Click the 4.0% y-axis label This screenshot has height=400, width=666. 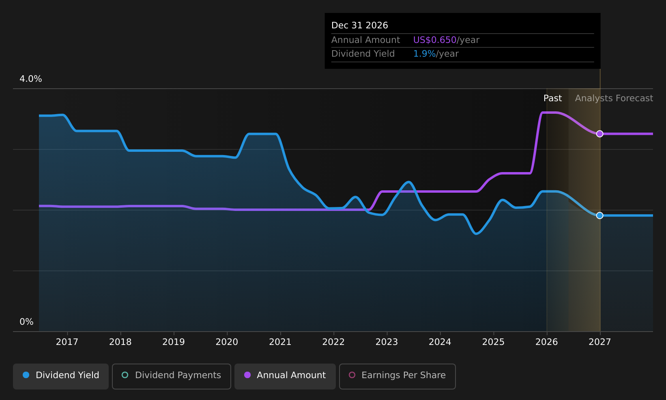point(31,79)
